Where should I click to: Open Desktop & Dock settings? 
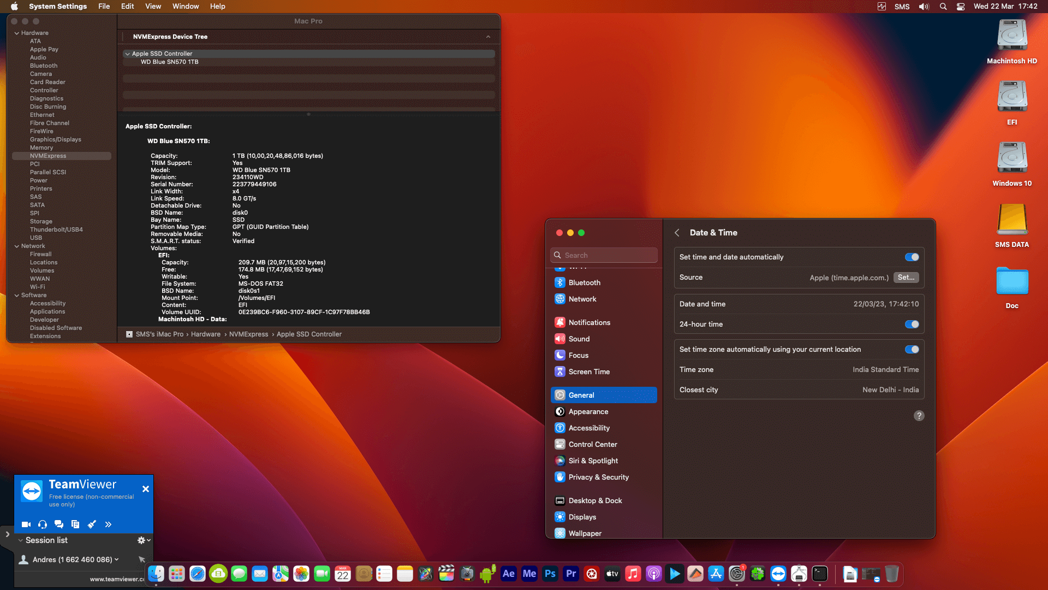(604, 500)
